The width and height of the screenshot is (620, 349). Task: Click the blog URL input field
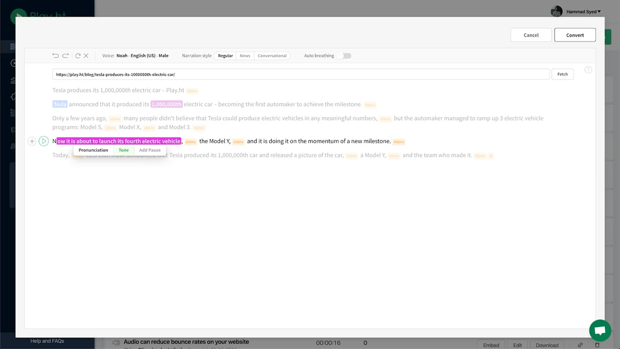tap(301, 74)
